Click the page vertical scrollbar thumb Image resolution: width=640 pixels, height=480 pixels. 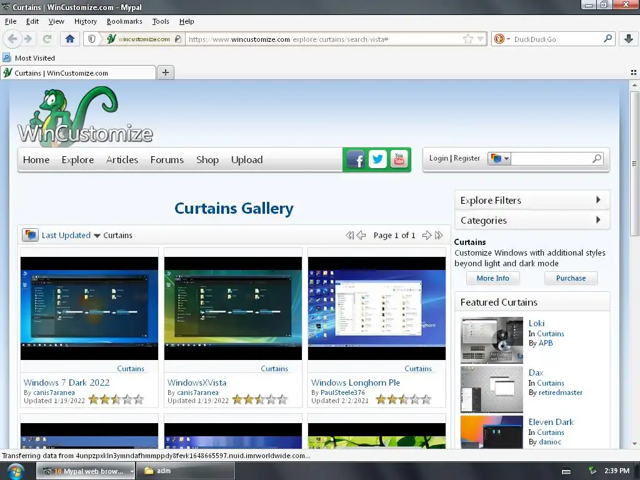634,163
